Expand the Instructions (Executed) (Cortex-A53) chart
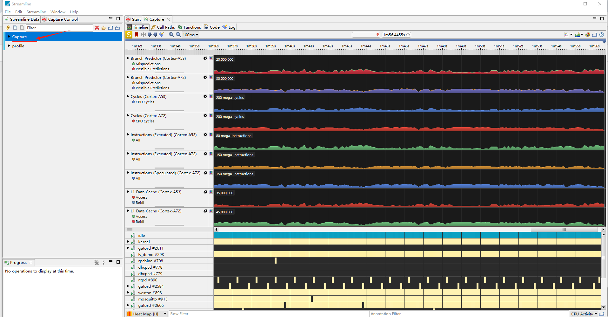This screenshot has width=608, height=317. [x=128, y=134]
